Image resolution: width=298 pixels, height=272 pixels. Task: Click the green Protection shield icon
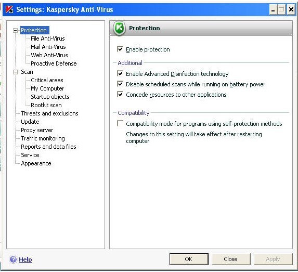coord(119,28)
